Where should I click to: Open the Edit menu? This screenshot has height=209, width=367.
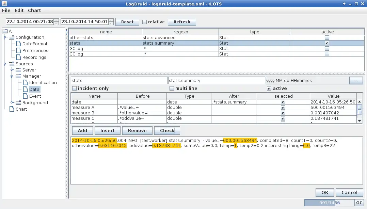pos(19,10)
